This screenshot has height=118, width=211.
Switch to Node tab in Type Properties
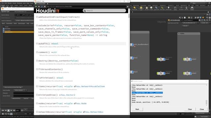[x=15, y=23]
